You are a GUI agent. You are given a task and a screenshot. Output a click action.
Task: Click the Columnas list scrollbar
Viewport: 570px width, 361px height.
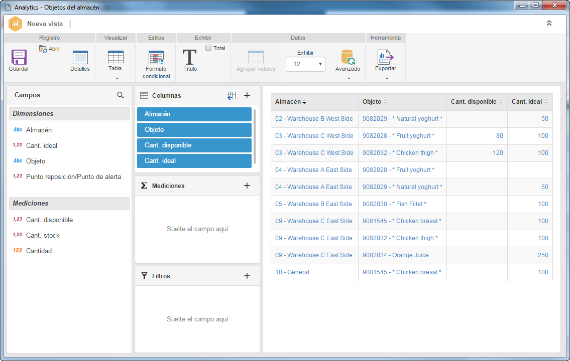pyautogui.click(x=255, y=137)
